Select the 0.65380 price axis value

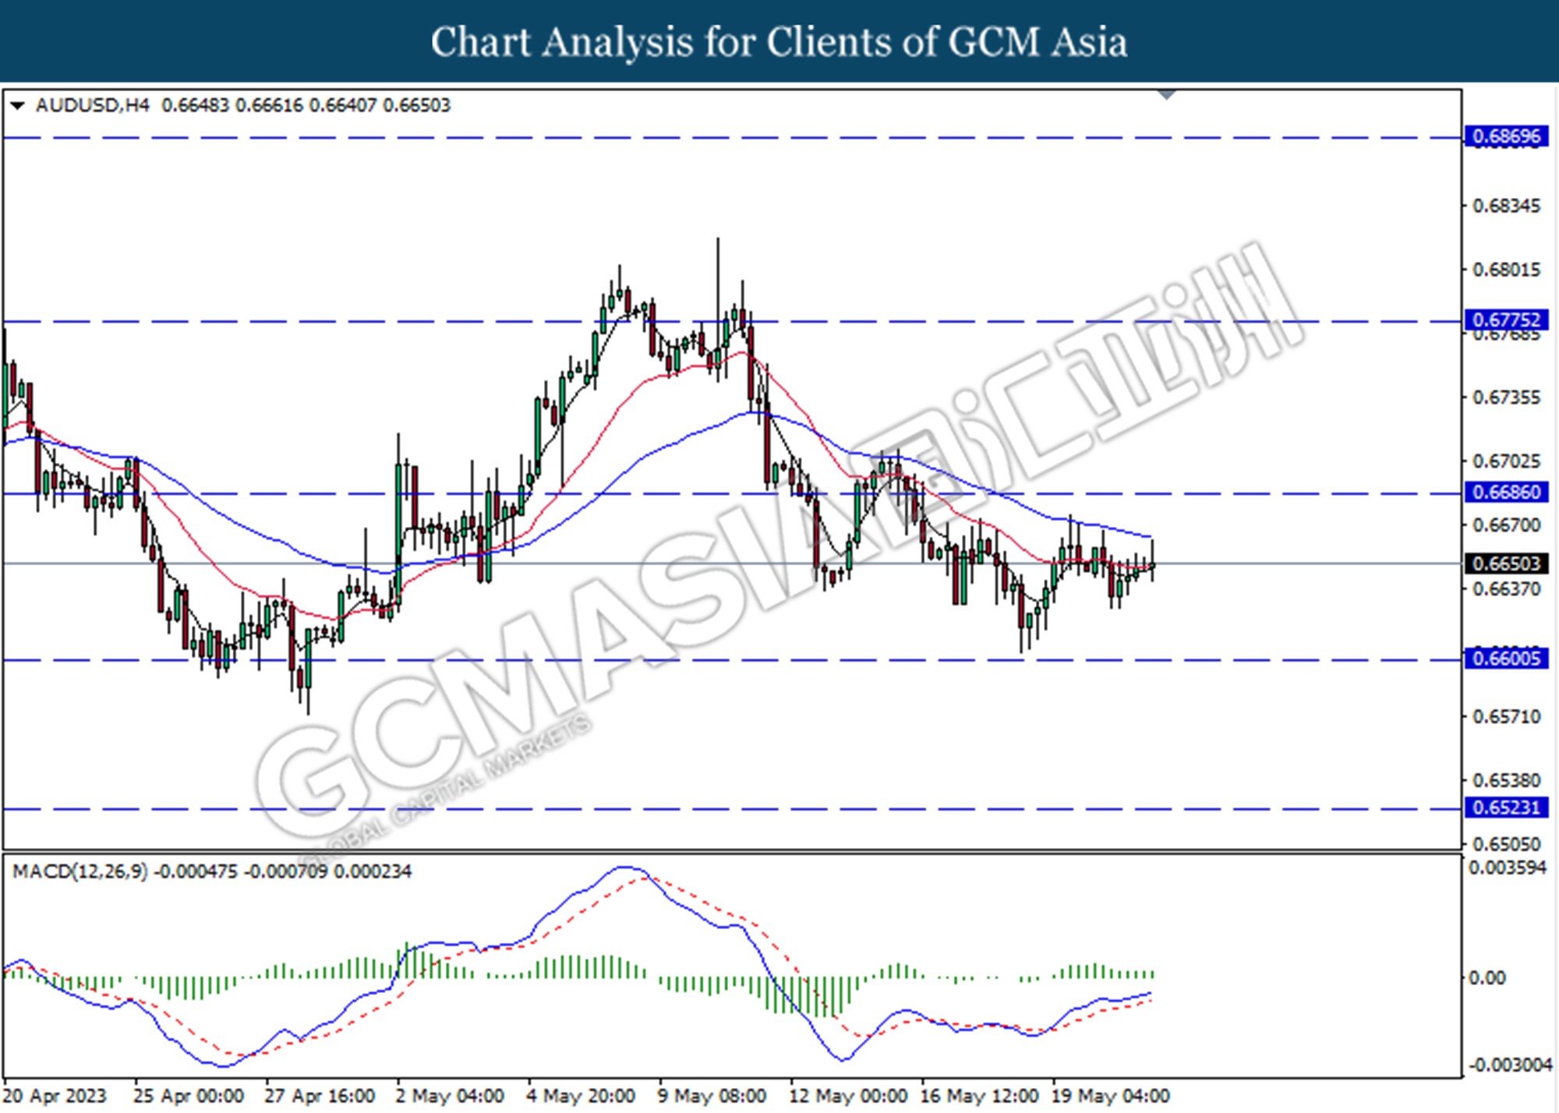coord(1506,780)
